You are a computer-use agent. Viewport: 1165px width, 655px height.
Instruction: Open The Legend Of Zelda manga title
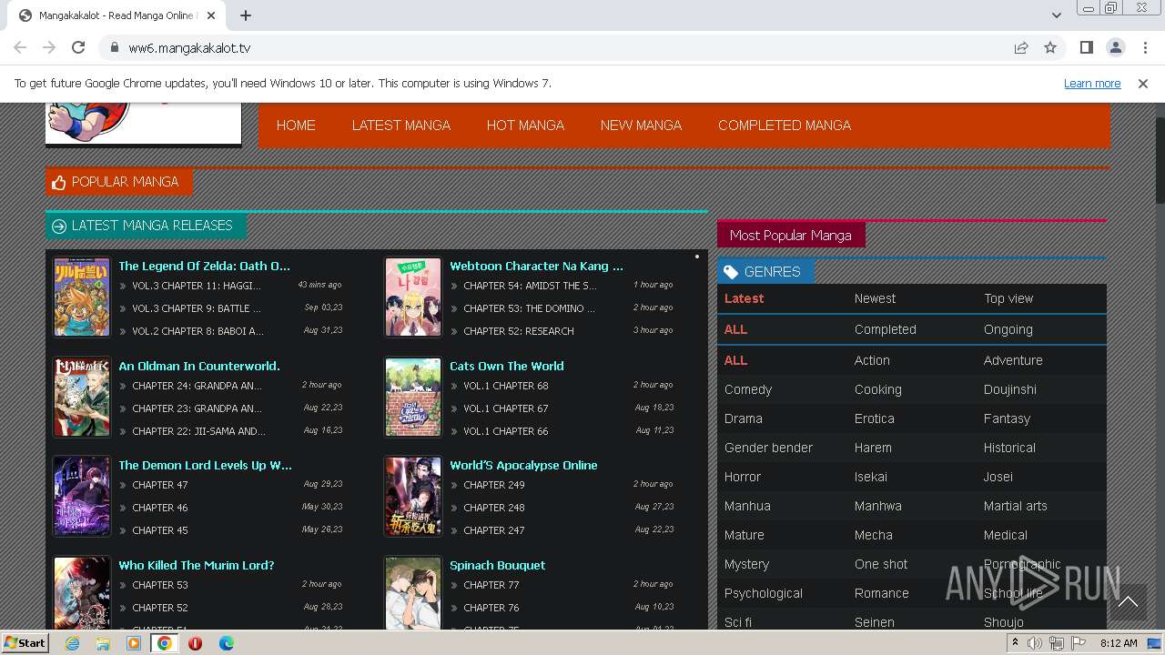(204, 266)
